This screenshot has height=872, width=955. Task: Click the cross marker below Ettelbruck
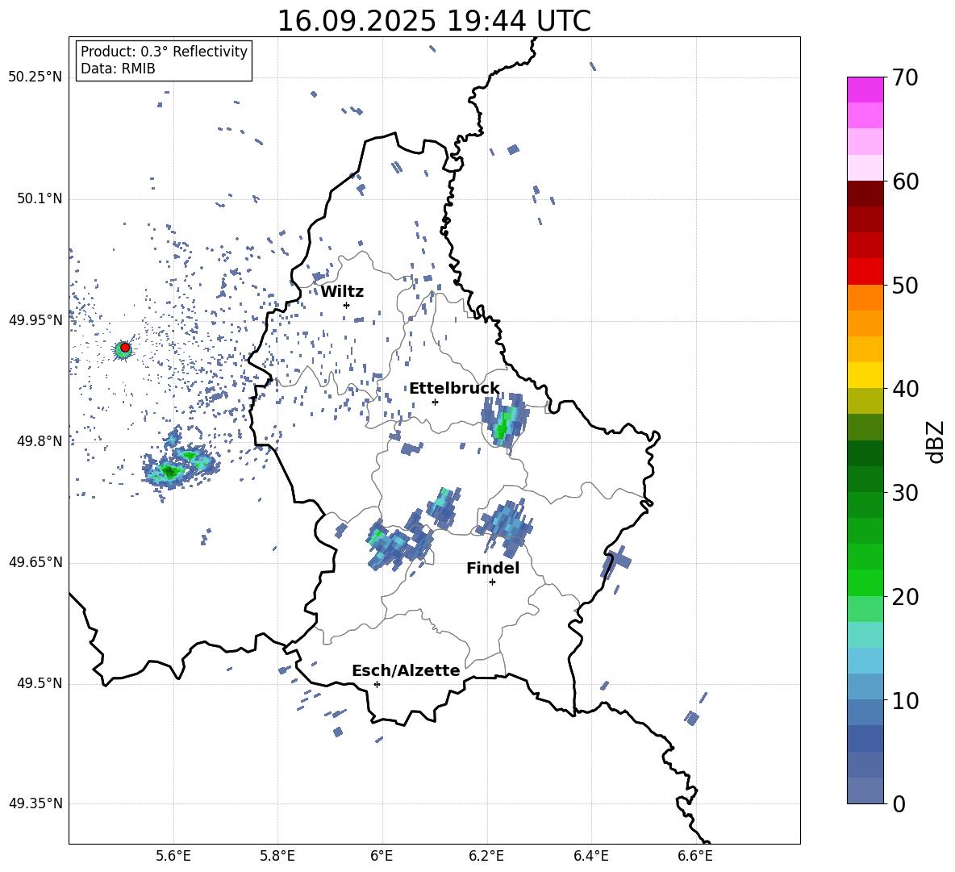click(x=435, y=402)
